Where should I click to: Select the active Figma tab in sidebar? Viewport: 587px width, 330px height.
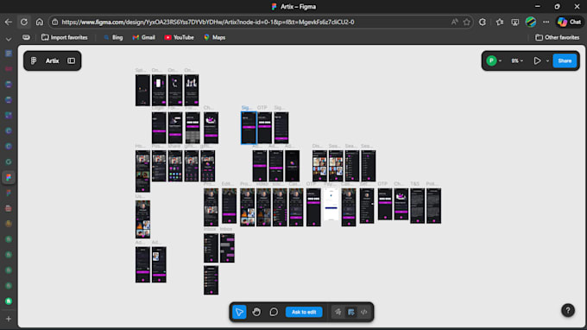(9, 177)
